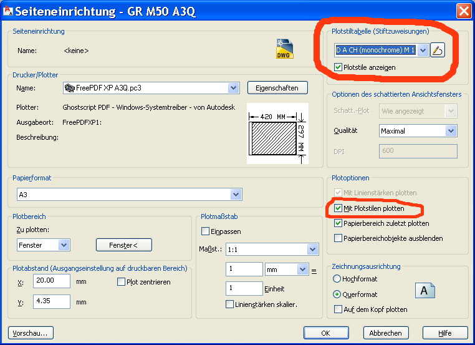Click the paper preview thumbnail showing 420 MM
This screenshot has height=345, width=475.
coord(277,134)
